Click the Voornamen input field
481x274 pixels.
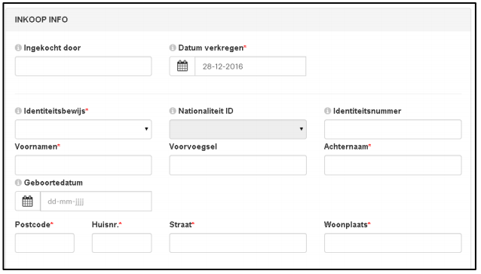pyautogui.click(x=84, y=165)
